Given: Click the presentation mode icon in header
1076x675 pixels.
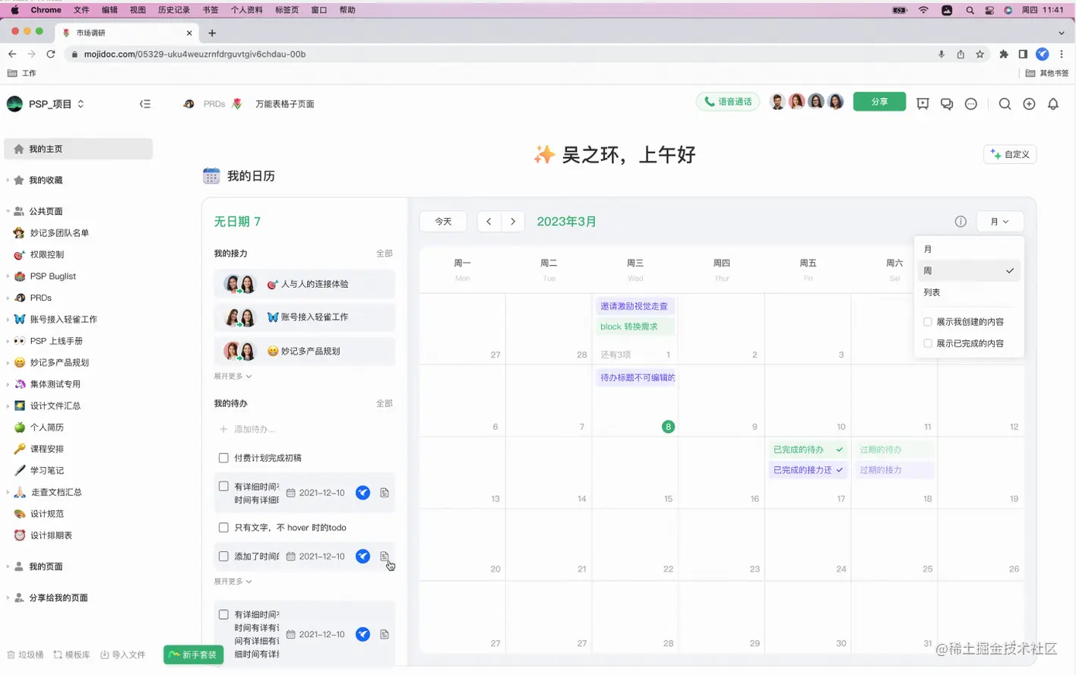Looking at the screenshot, I should (x=923, y=104).
